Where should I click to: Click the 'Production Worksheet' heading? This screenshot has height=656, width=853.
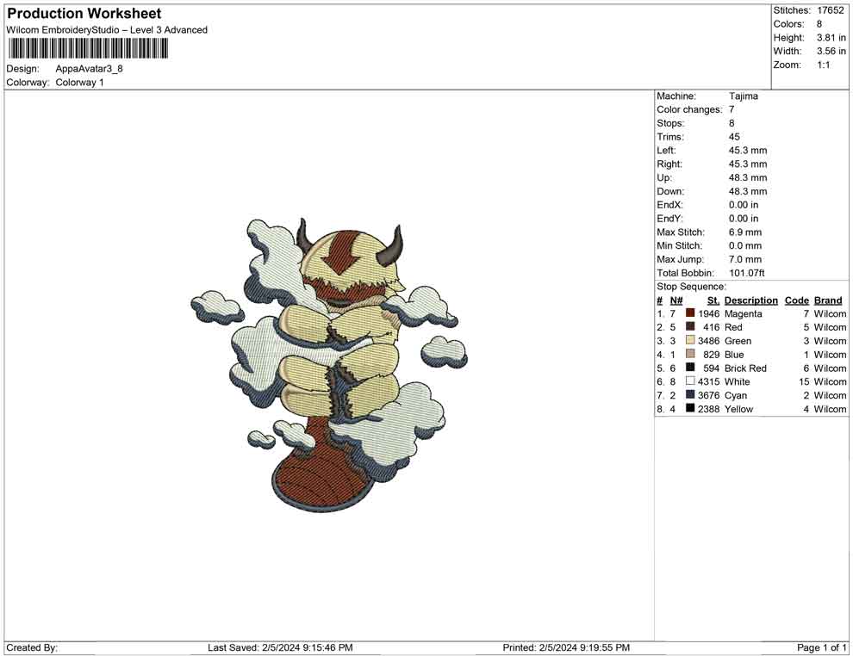pos(84,14)
